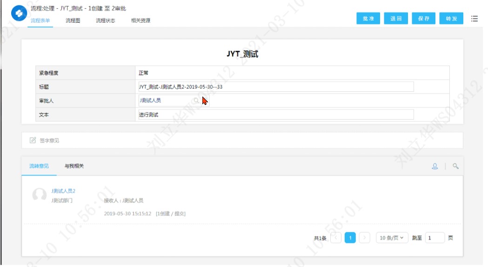Screen dimensions: 488x267
Task: Click the 转发 button
Action: point(451,19)
